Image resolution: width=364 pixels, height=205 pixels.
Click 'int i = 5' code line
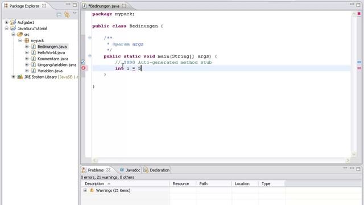point(128,68)
